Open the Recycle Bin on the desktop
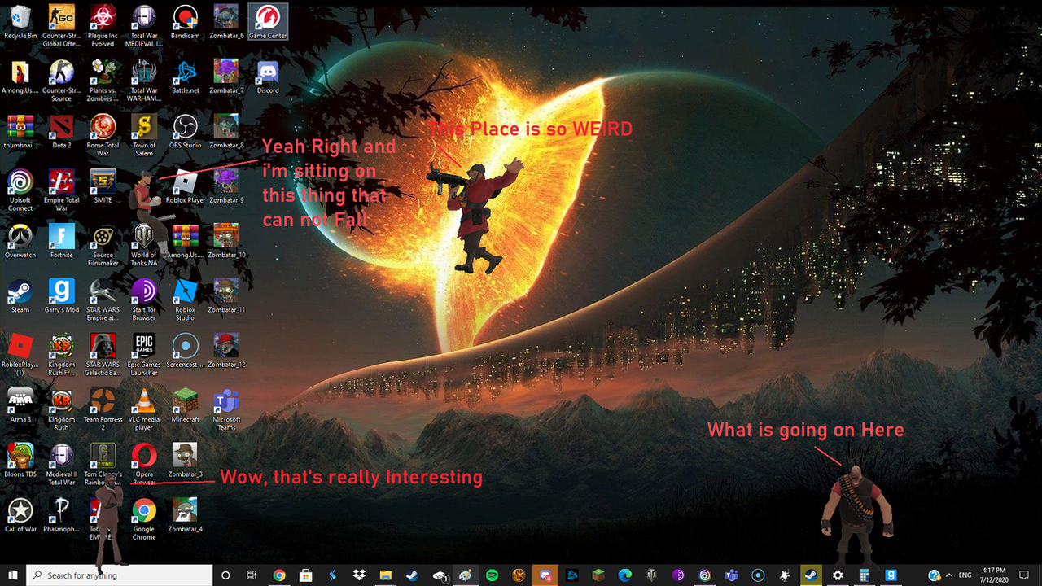This screenshot has height=586, width=1042. (20, 23)
